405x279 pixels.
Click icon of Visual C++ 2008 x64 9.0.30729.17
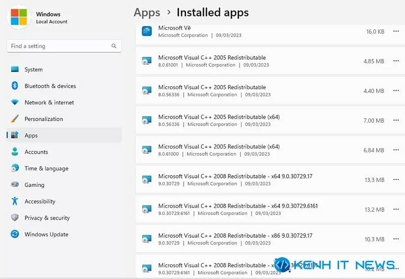coord(147,180)
